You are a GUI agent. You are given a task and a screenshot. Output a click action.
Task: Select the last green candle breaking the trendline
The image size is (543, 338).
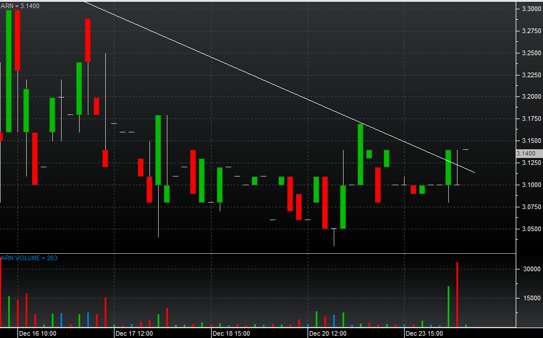(448, 167)
